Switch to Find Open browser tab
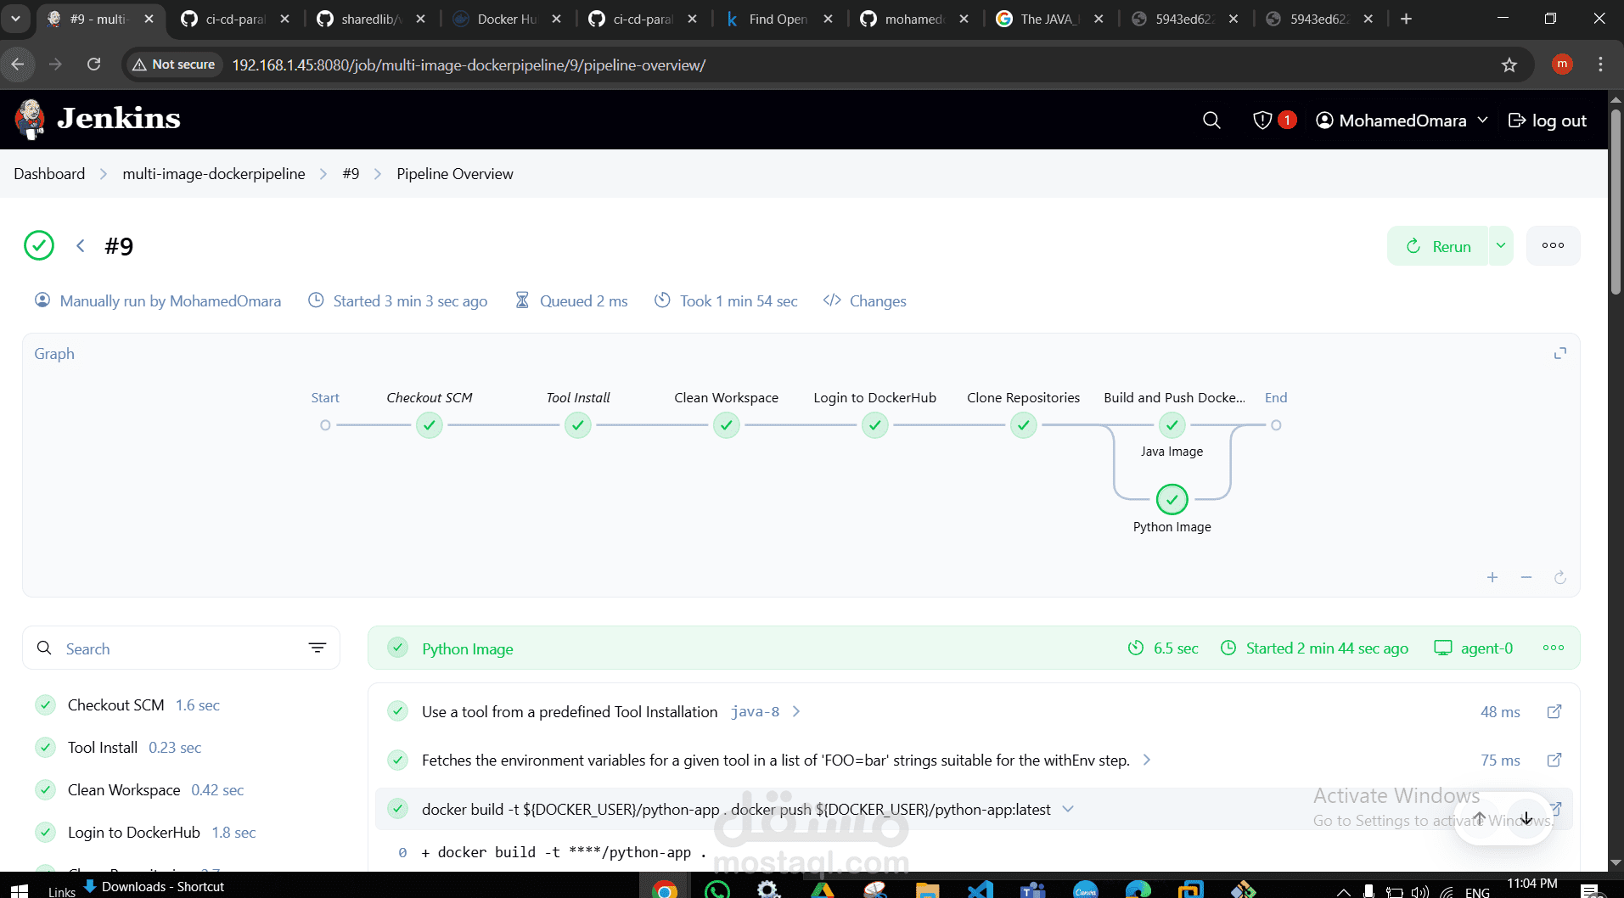 click(x=778, y=19)
